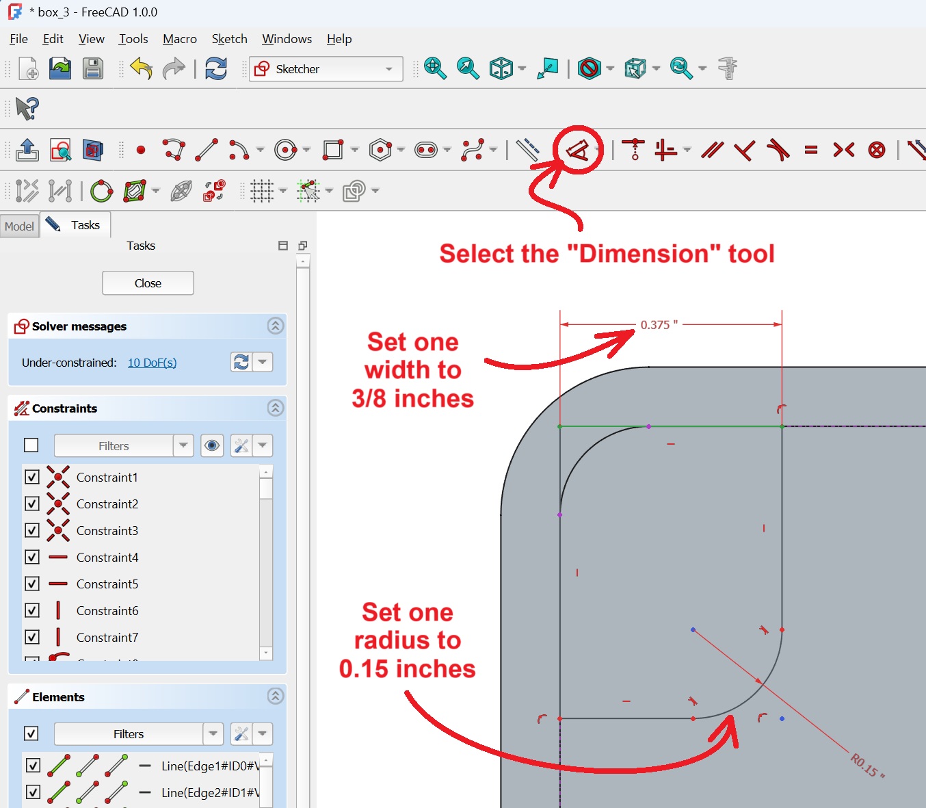The height and width of the screenshot is (808, 926).
Task: Click the Undo arrow icon
Action: [141, 69]
